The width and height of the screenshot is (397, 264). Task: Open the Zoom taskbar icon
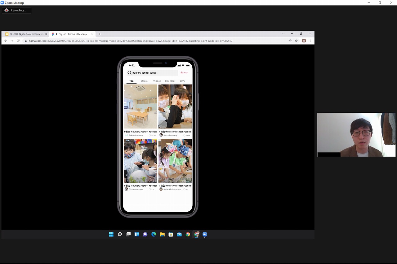[x=205, y=234]
